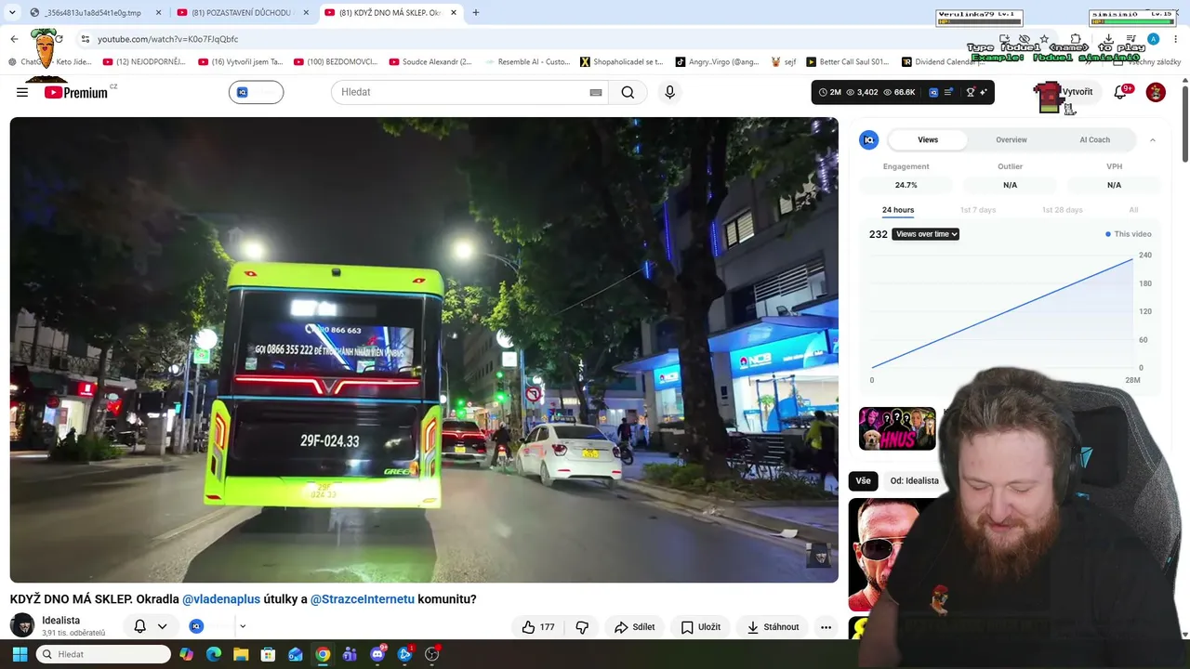Viewport: 1190px width, 669px height.
Task: Go to the YouTube Premium home logo
Action: [76, 92]
